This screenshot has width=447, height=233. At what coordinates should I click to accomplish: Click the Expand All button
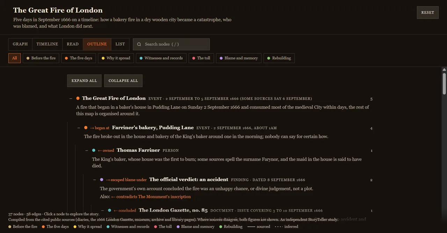click(x=84, y=81)
